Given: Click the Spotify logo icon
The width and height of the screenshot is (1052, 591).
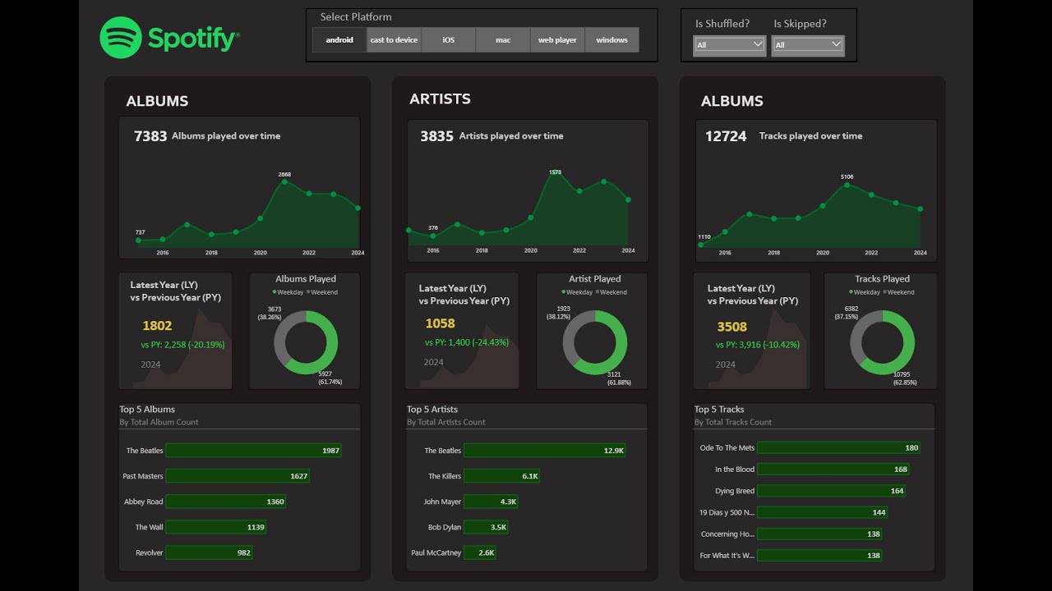Looking at the screenshot, I should 121,38.
